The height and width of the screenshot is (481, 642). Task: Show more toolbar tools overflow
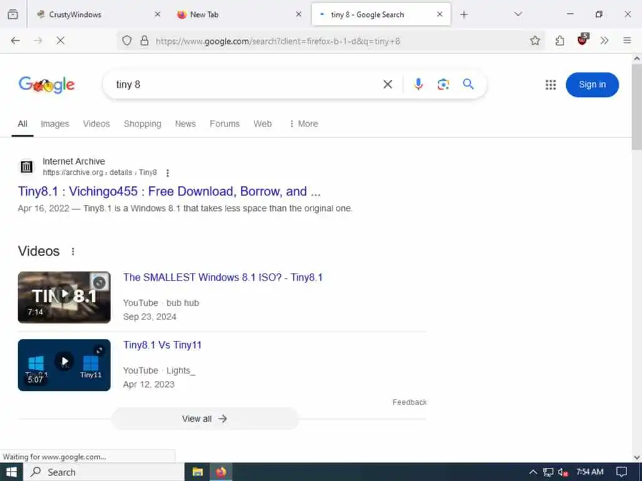[x=604, y=41]
